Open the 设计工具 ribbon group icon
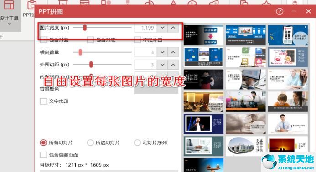This screenshot has width=316, height=172. [x=9, y=5]
